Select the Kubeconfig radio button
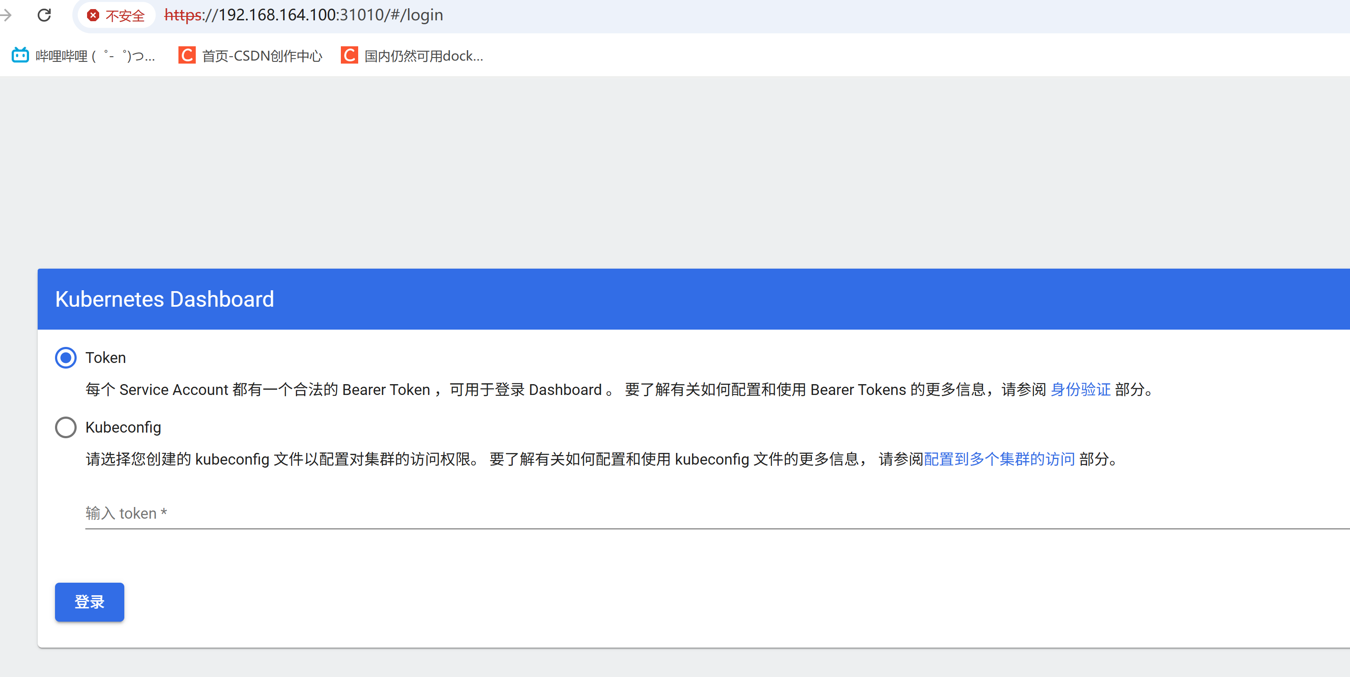Image resolution: width=1350 pixels, height=677 pixels. [x=65, y=427]
